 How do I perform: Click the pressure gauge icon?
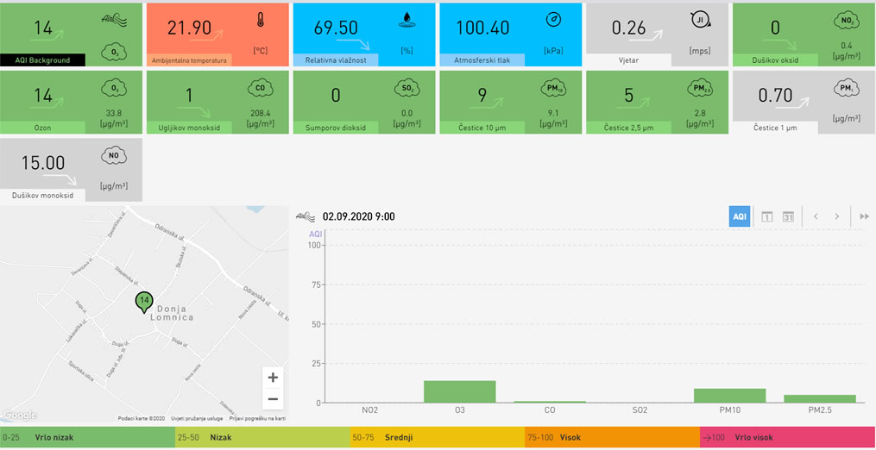(x=553, y=19)
